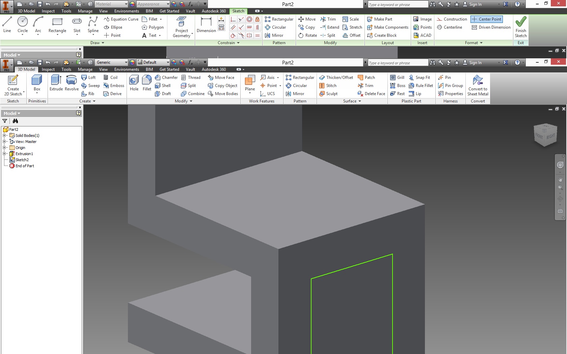
Task: Select the Line sketch tool
Action: (7, 25)
